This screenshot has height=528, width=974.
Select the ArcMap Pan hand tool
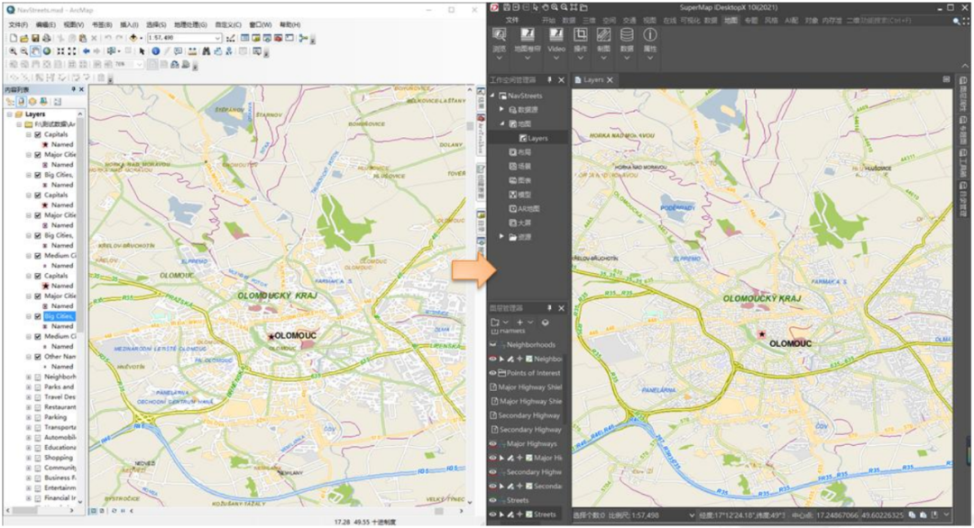[35, 50]
